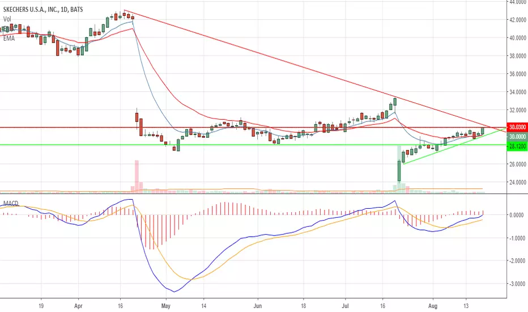Click the 24.0000 price axis label
The width and height of the screenshot is (528, 312).
pyautogui.click(x=518, y=182)
